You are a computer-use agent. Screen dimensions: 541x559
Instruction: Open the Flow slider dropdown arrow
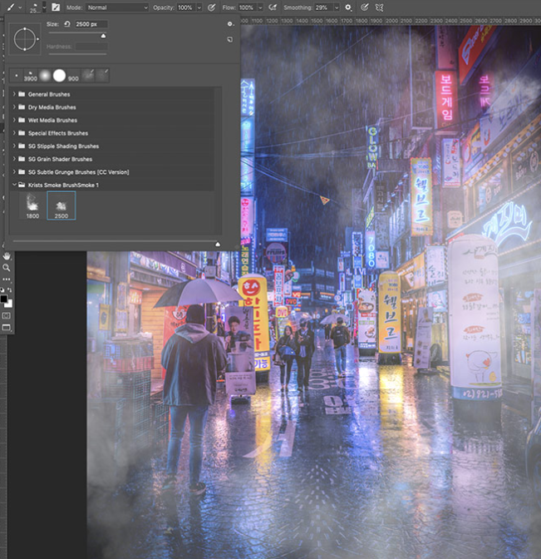[260, 7]
